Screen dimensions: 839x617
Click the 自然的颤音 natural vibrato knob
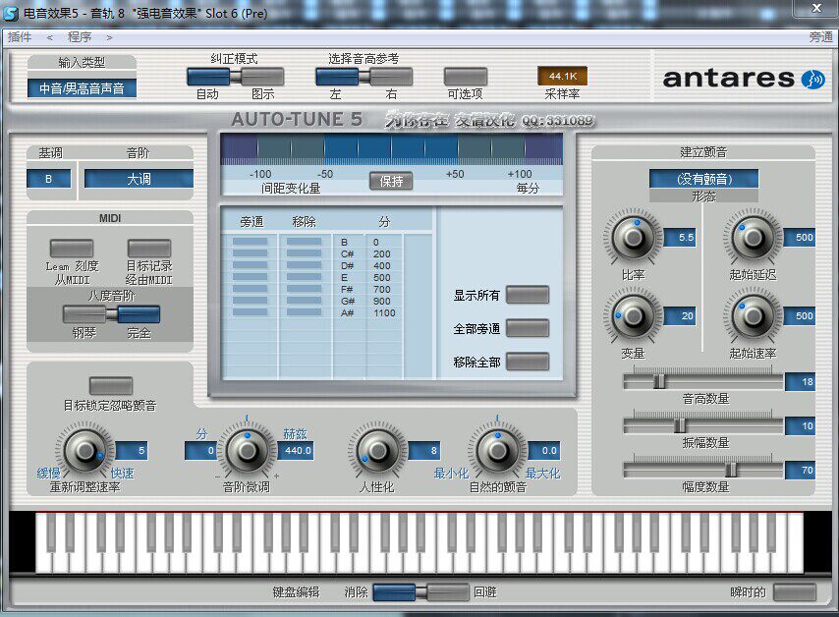tap(498, 451)
